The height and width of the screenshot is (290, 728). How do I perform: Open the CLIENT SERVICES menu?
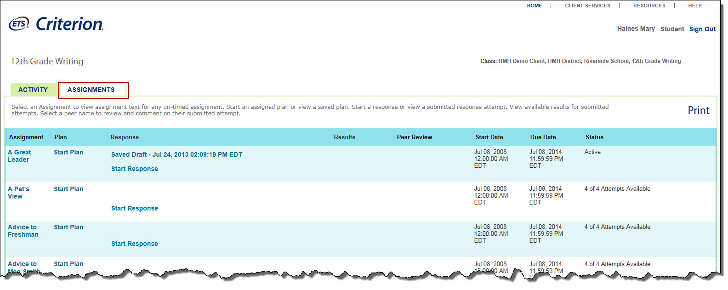click(x=587, y=6)
